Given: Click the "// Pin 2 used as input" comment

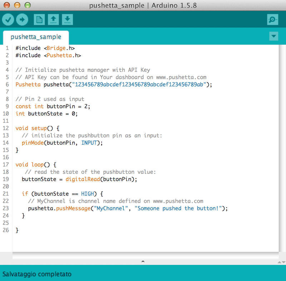Looking at the screenshot, I should point(50,99).
